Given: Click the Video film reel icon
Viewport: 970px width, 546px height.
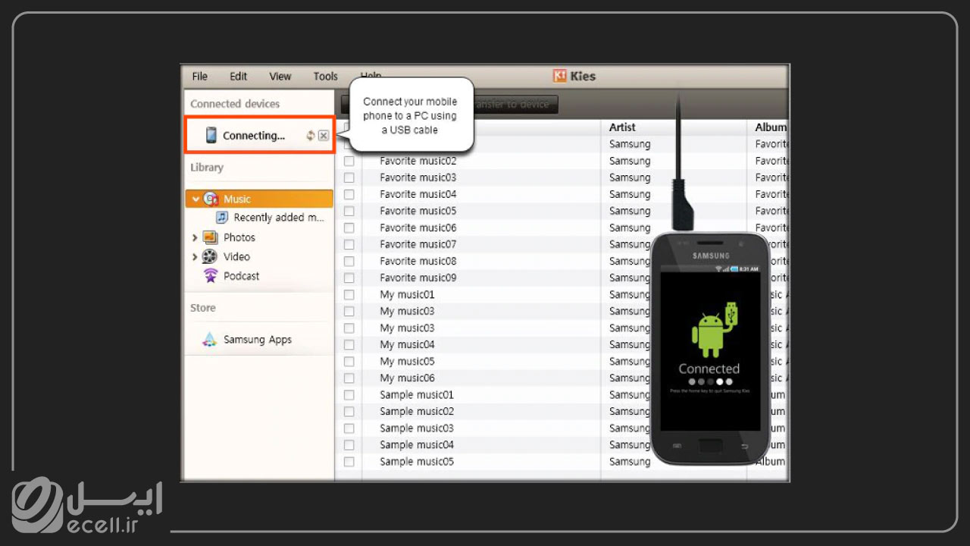Looking at the screenshot, I should point(210,257).
